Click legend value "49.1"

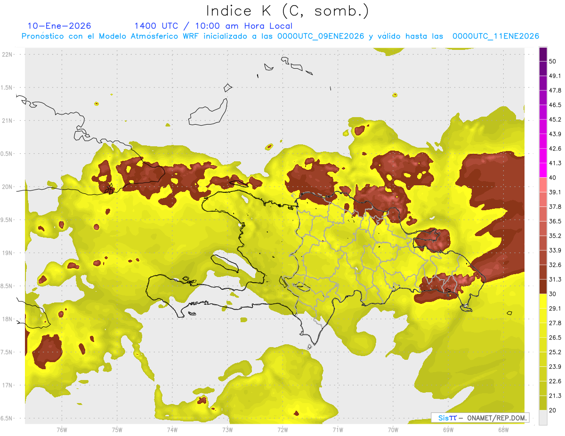(555, 76)
